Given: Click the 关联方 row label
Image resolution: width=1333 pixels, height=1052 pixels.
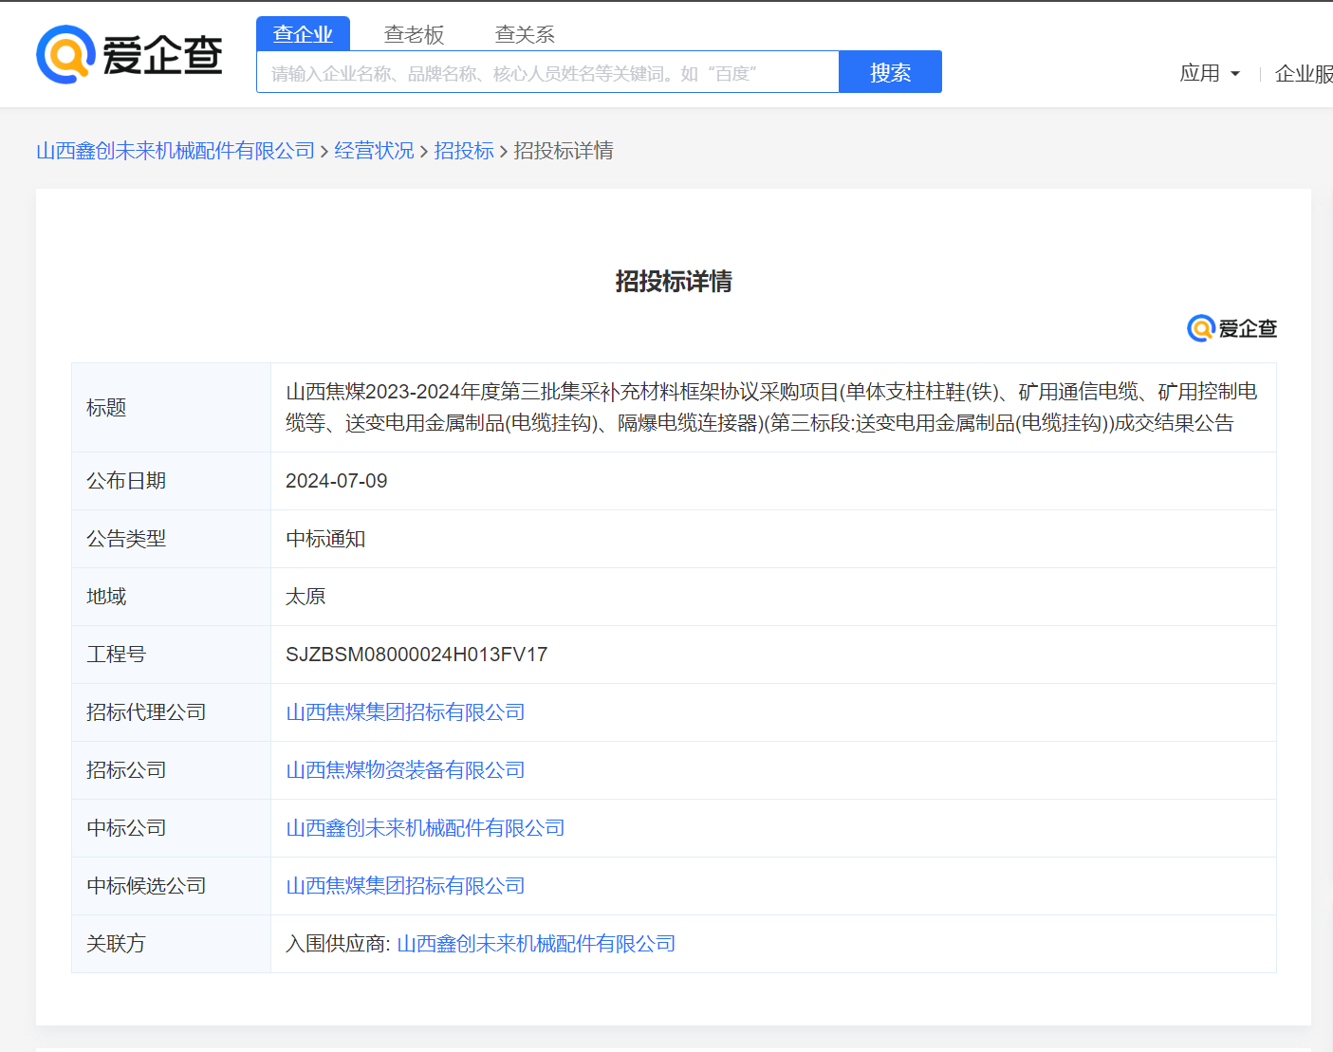Looking at the screenshot, I should coord(116,944).
